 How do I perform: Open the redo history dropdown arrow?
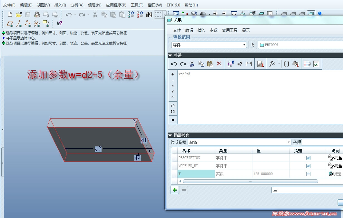[88, 15]
